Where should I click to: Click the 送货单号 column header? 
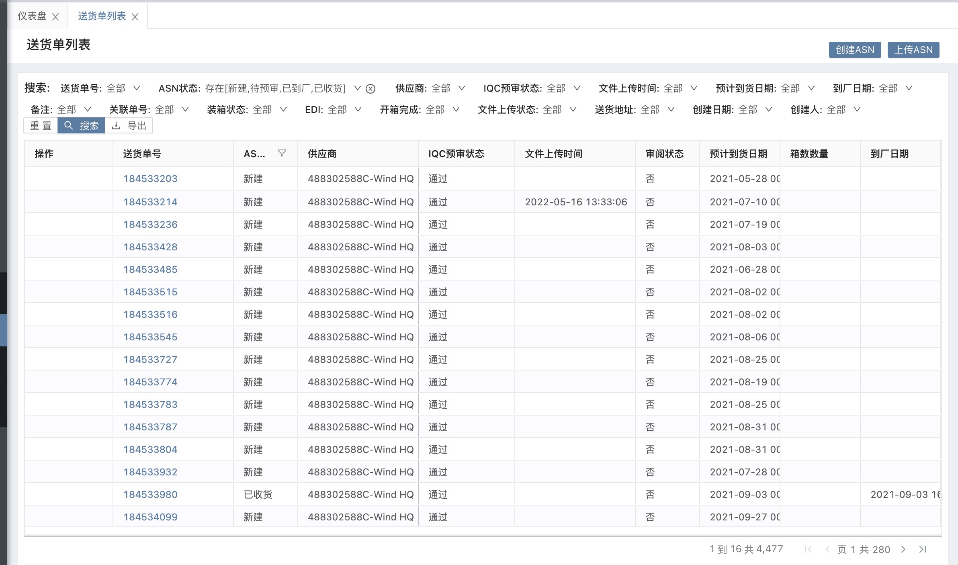tap(173, 154)
